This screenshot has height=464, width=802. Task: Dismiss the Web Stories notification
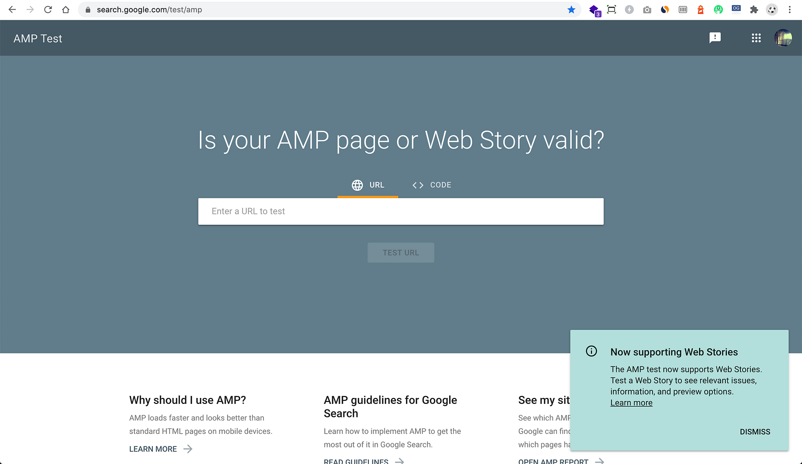click(x=755, y=432)
